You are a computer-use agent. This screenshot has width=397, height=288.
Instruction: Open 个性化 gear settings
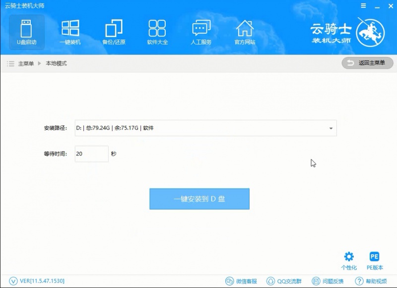[349, 261]
